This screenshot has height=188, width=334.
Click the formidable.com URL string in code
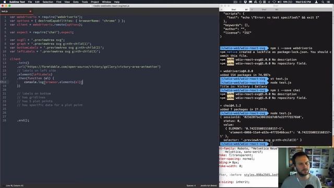[93, 67]
